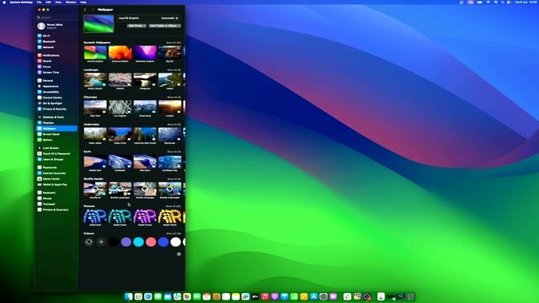Click the sidebar search field

click(56, 17)
